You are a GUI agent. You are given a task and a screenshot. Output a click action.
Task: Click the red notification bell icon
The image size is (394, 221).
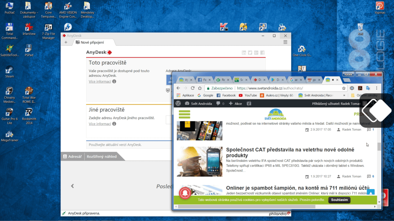pyautogui.click(x=185, y=193)
